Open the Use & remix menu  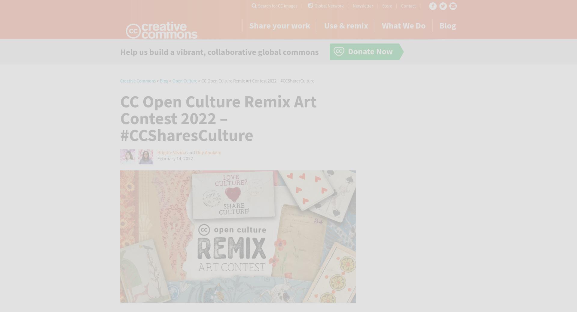tap(346, 26)
